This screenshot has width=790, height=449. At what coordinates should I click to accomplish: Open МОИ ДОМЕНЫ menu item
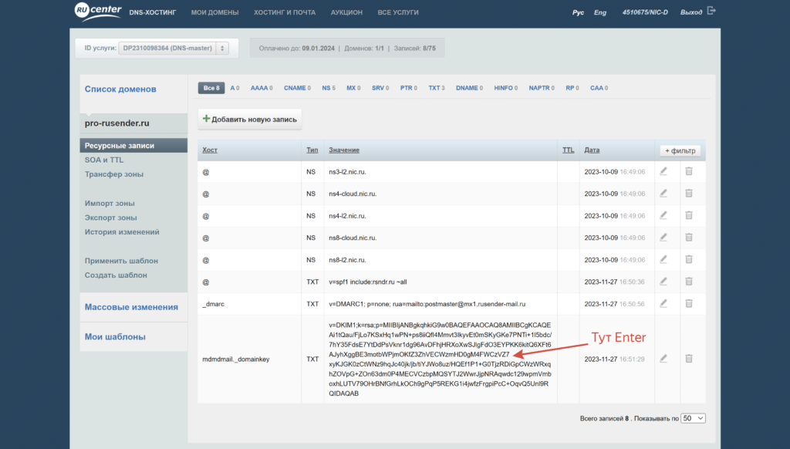pyautogui.click(x=214, y=12)
